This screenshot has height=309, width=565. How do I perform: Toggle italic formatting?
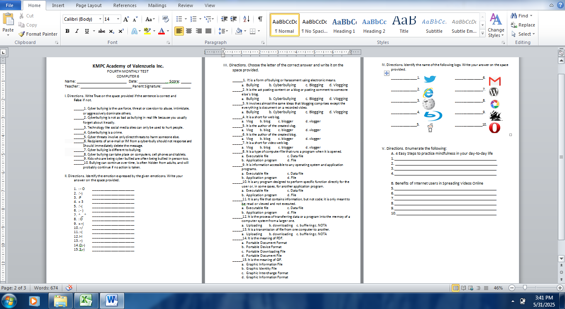point(77,31)
